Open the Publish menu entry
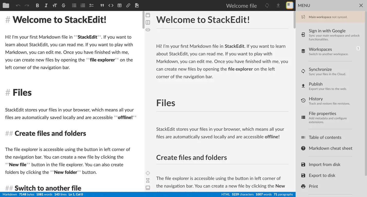The height and width of the screenshot is (197, 367). [330, 86]
